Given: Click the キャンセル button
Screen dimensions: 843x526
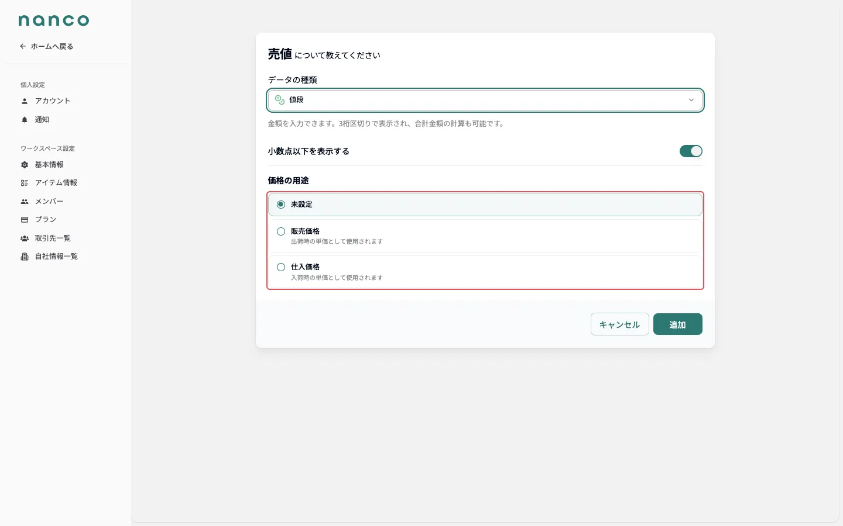Looking at the screenshot, I should [x=620, y=324].
